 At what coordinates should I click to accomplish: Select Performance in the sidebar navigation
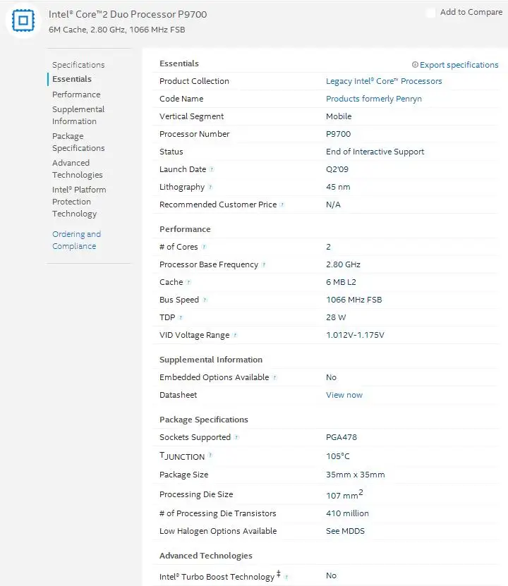(76, 94)
